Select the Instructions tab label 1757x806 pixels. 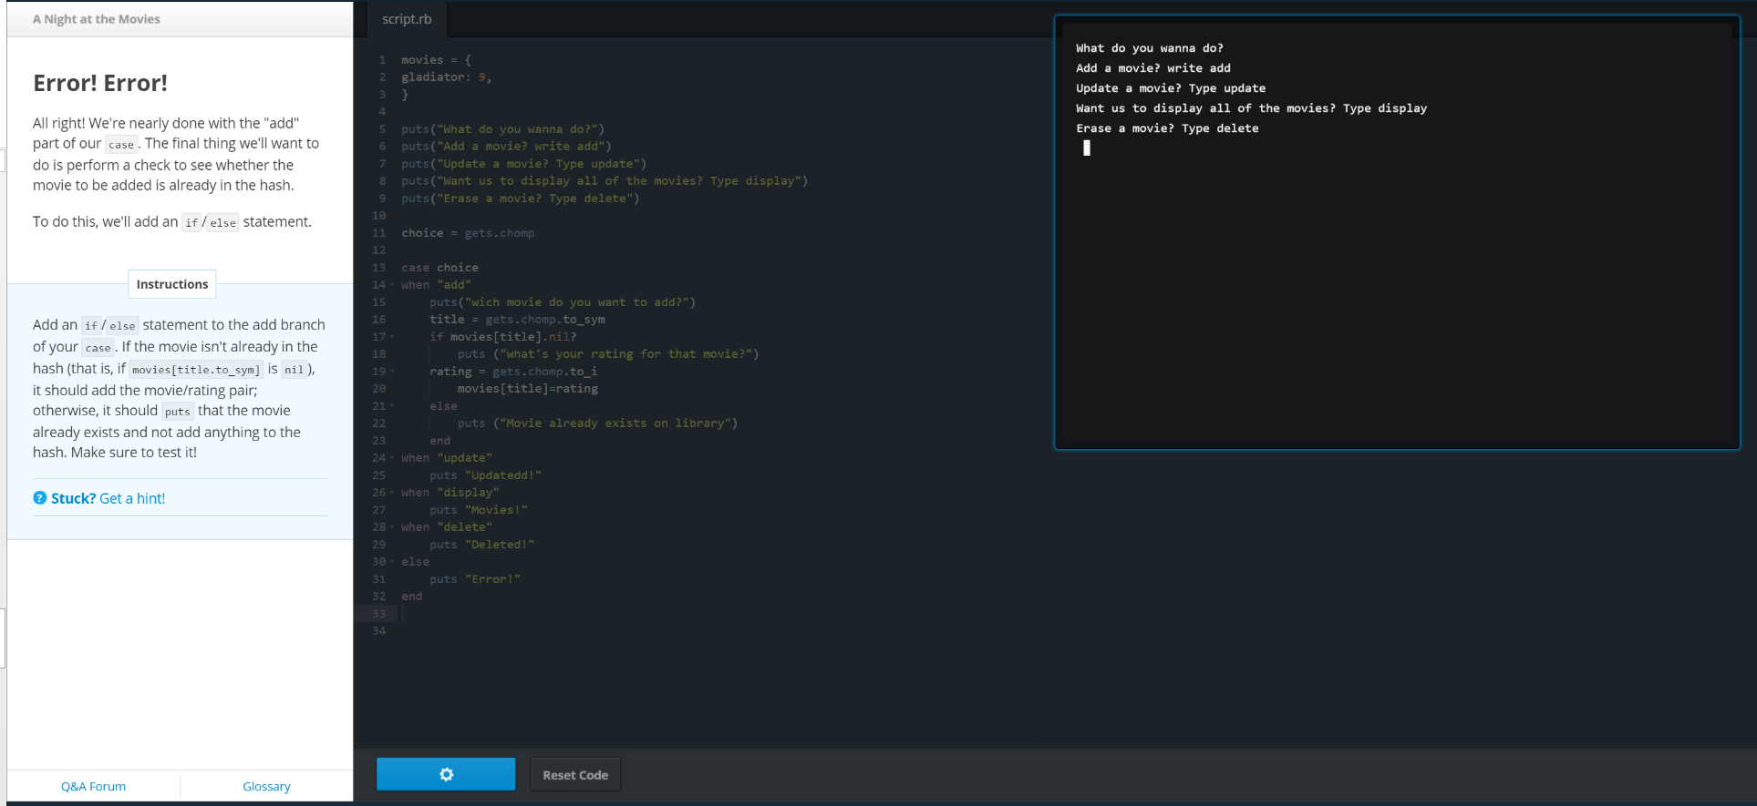[x=171, y=284]
